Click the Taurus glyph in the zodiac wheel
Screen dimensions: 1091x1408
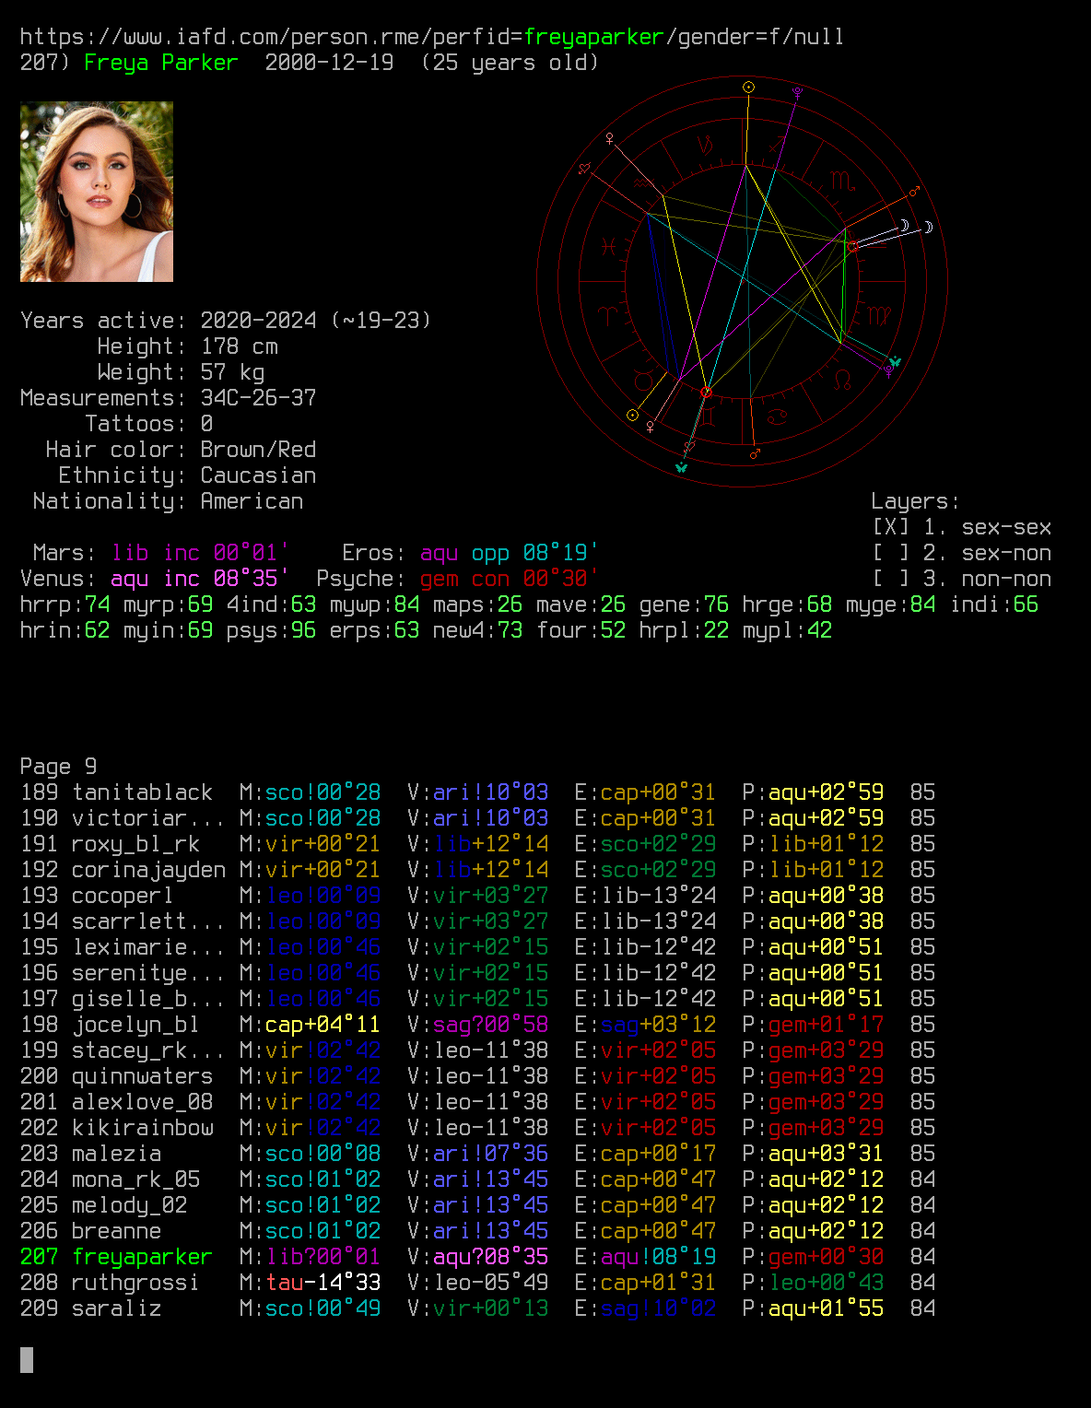coord(643,381)
